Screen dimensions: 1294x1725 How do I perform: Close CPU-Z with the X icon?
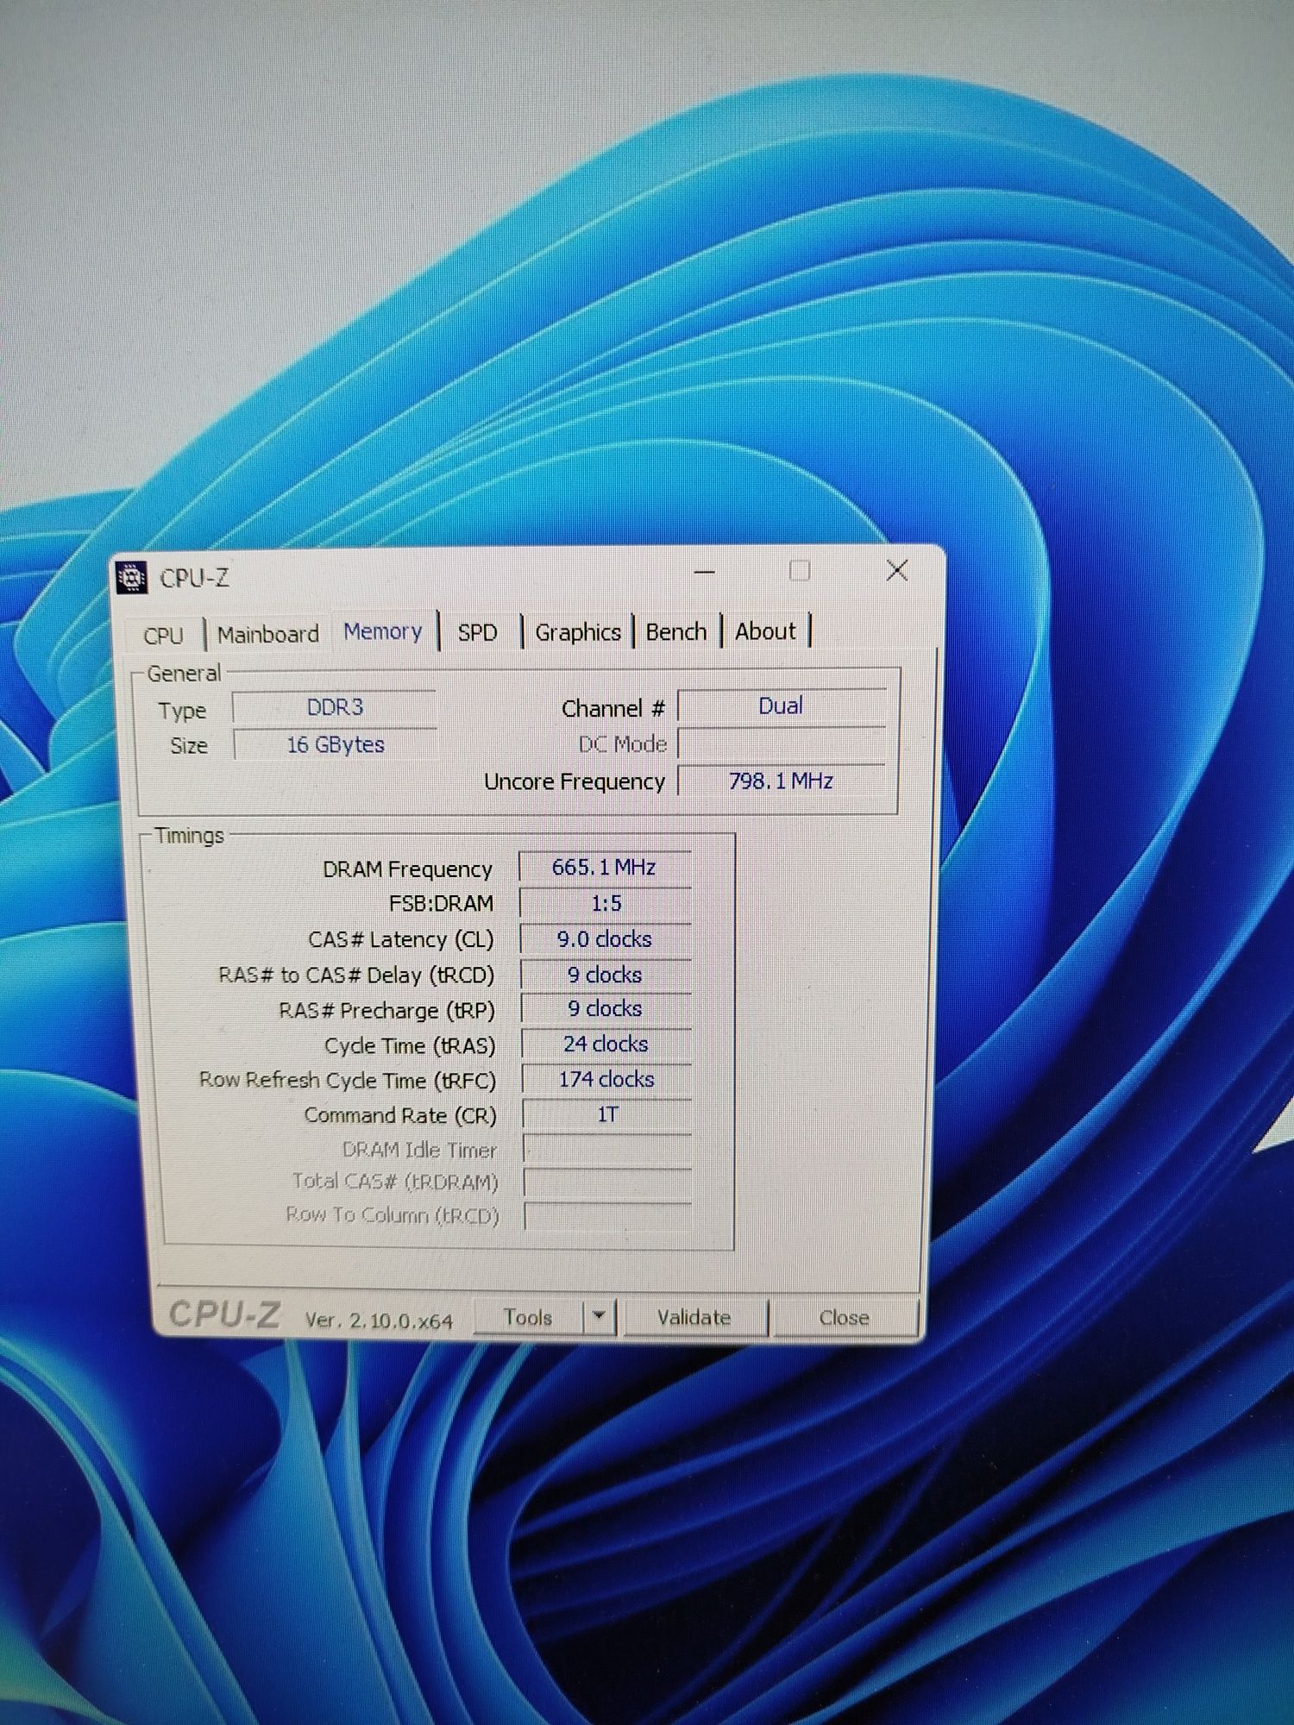tap(897, 570)
